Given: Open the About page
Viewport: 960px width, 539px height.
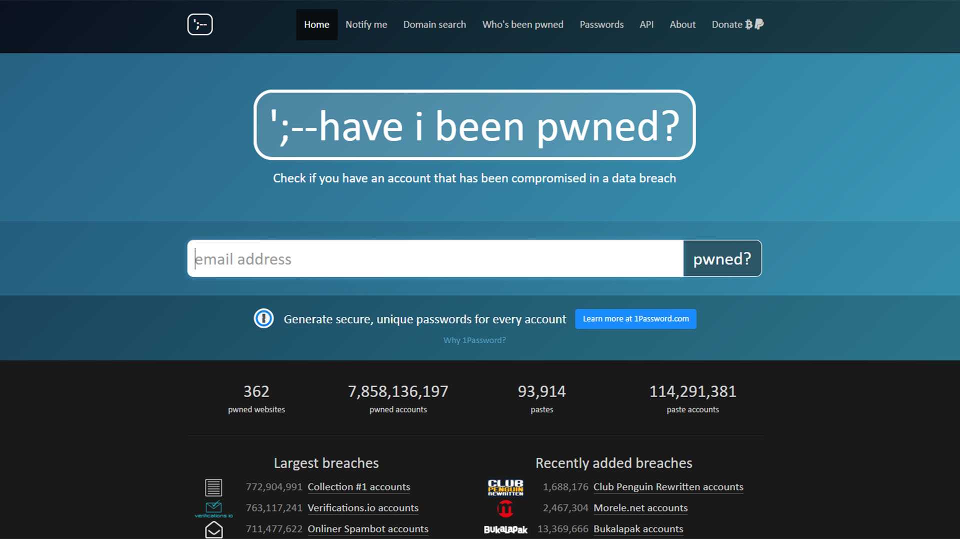Looking at the screenshot, I should 682,24.
